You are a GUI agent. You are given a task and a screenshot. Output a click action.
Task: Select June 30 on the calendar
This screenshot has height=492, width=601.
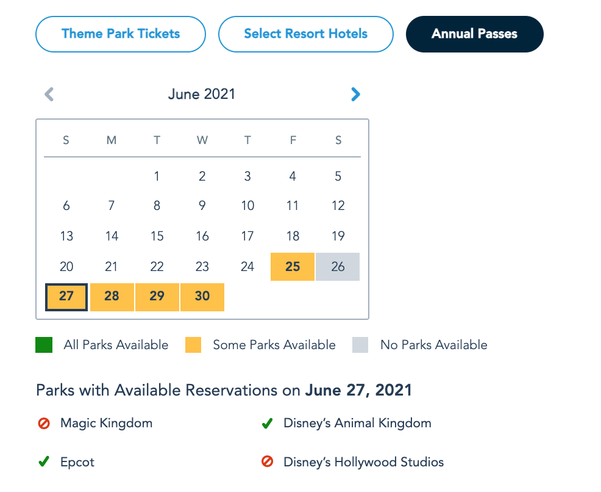[x=202, y=297]
